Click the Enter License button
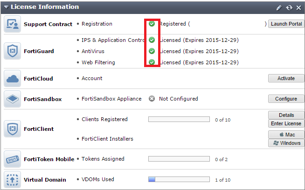This screenshot has width=305, height=190. pos(286,123)
